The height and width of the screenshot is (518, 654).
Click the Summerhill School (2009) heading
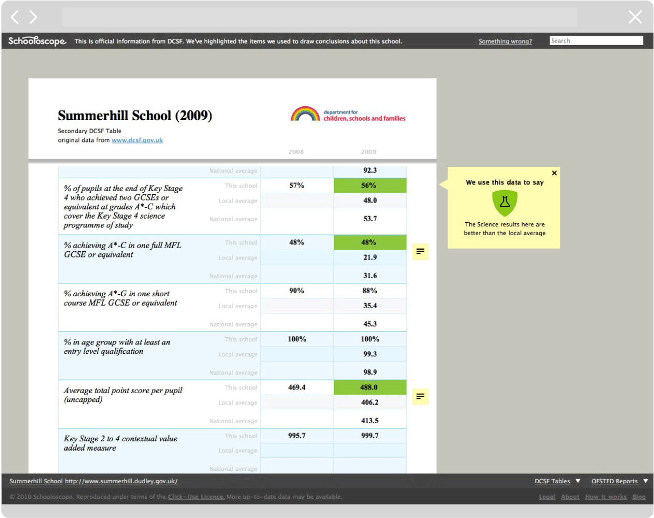click(x=135, y=116)
